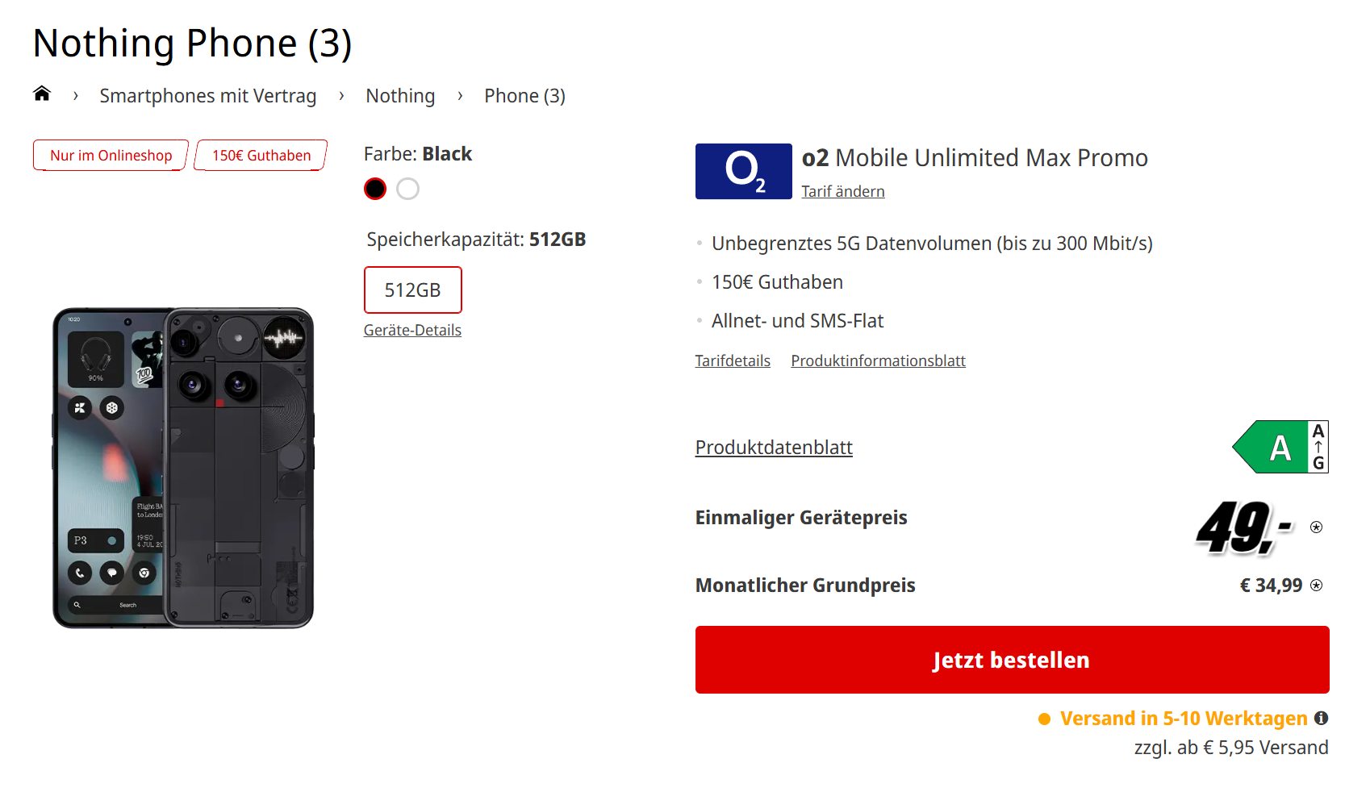Click the Tarif ändern link
1370x792 pixels.
(843, 191)
